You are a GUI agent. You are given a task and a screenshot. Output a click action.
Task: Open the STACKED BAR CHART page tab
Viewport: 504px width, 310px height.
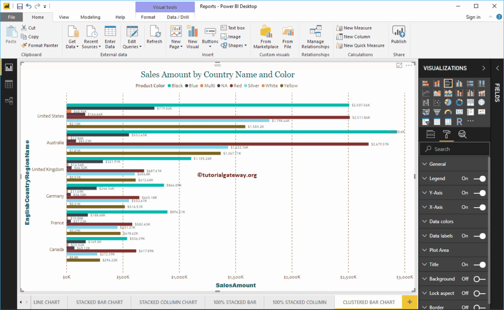pyautogui.click(x=99, y=302)
